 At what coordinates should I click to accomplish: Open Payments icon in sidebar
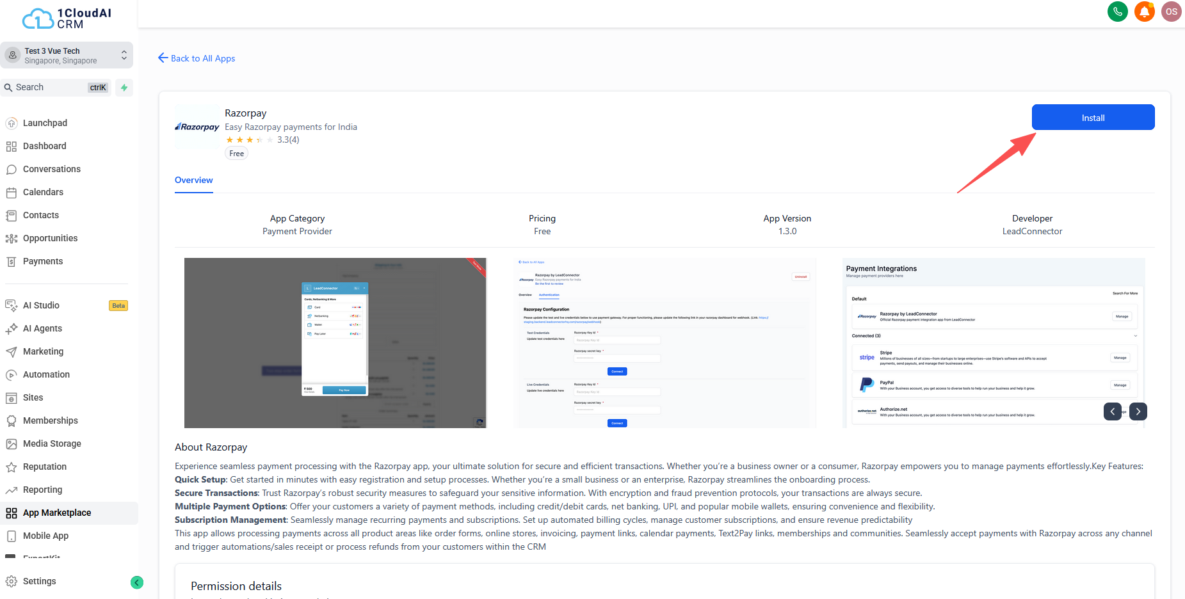(12, 262)
